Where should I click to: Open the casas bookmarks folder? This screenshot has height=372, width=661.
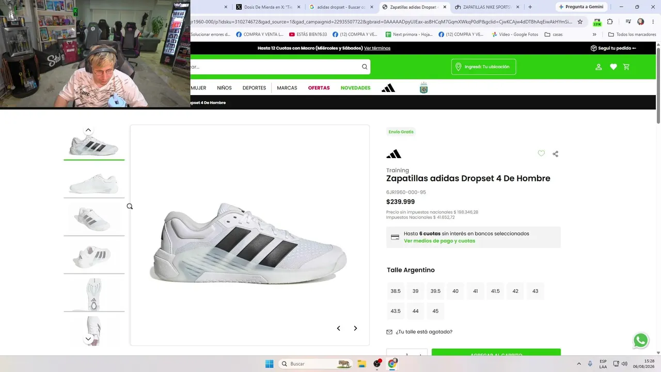(554, 35)
